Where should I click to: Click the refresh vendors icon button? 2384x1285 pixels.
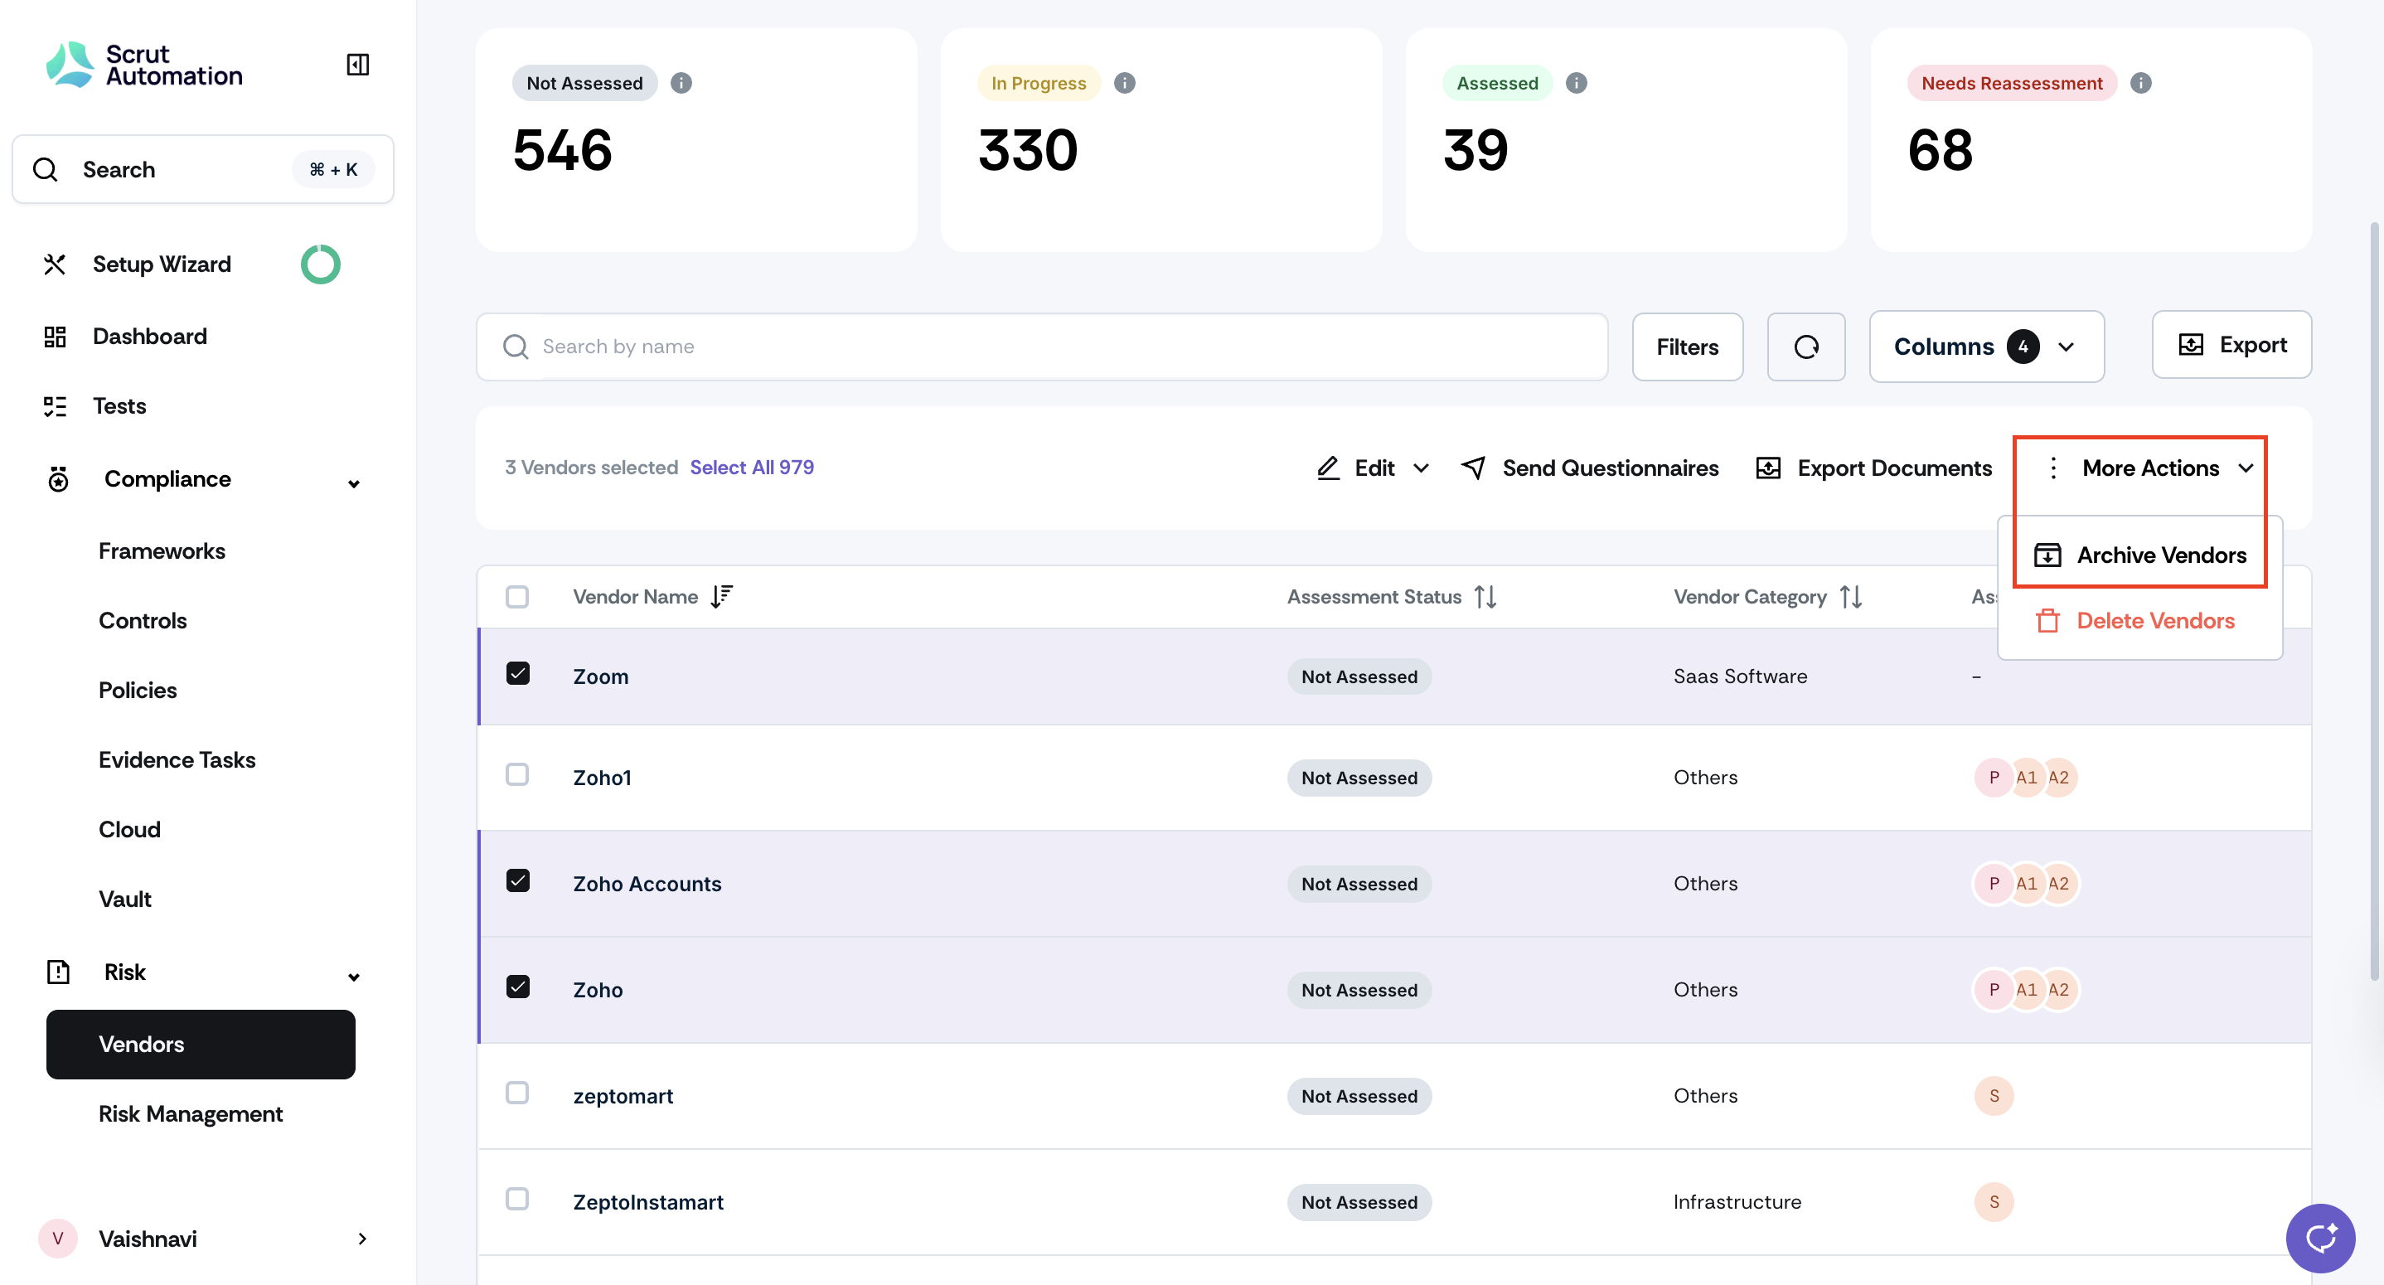[1805, 347]
